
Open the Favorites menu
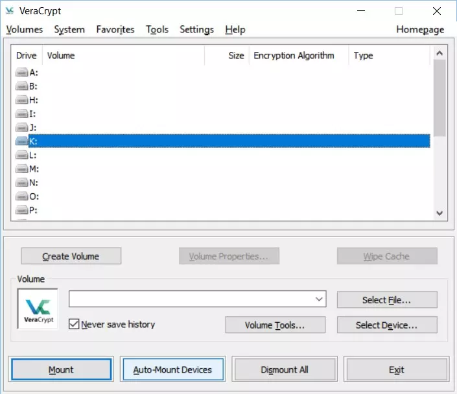point(115,29)
